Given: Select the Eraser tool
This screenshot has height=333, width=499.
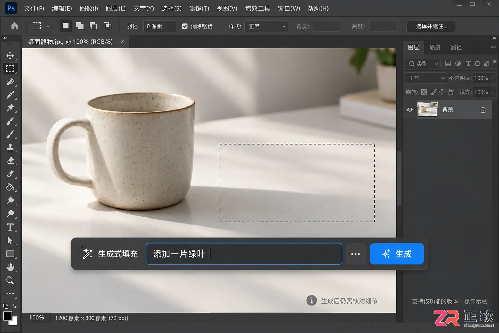Looking at the screenshot, I should click(10, 161).
